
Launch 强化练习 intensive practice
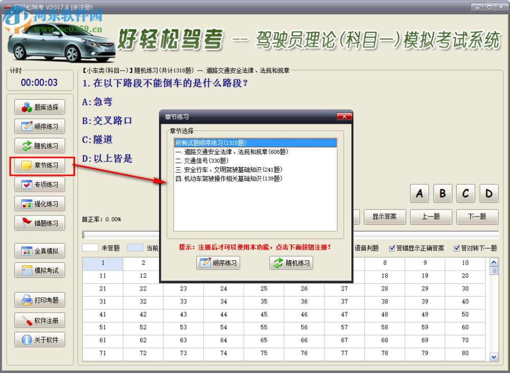(40, 204)
